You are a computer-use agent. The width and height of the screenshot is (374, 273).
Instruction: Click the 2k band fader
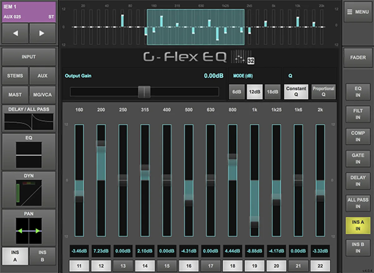coord(320,180)
